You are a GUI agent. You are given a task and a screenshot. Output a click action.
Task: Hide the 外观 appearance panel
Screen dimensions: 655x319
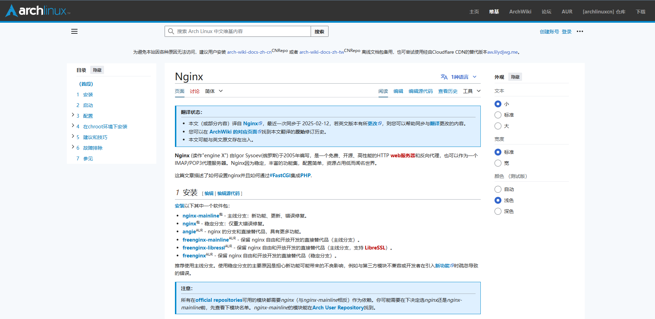point(515,77)
